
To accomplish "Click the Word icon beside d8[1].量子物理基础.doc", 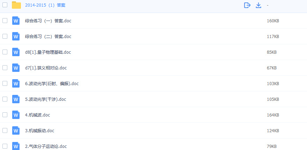I will (x=16, y=52).
